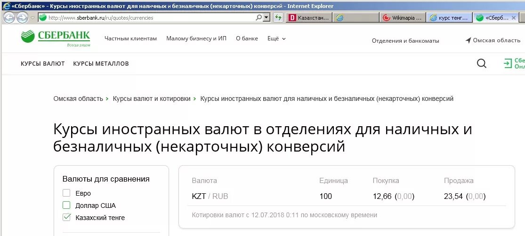Click the Валюта column header

coord(204,181)
